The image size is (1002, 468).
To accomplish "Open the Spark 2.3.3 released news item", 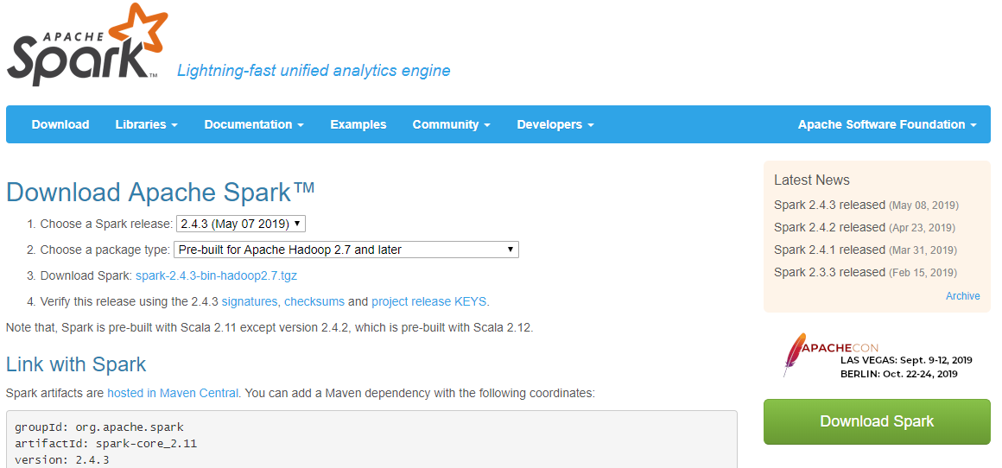I will [x=829, y=272].
